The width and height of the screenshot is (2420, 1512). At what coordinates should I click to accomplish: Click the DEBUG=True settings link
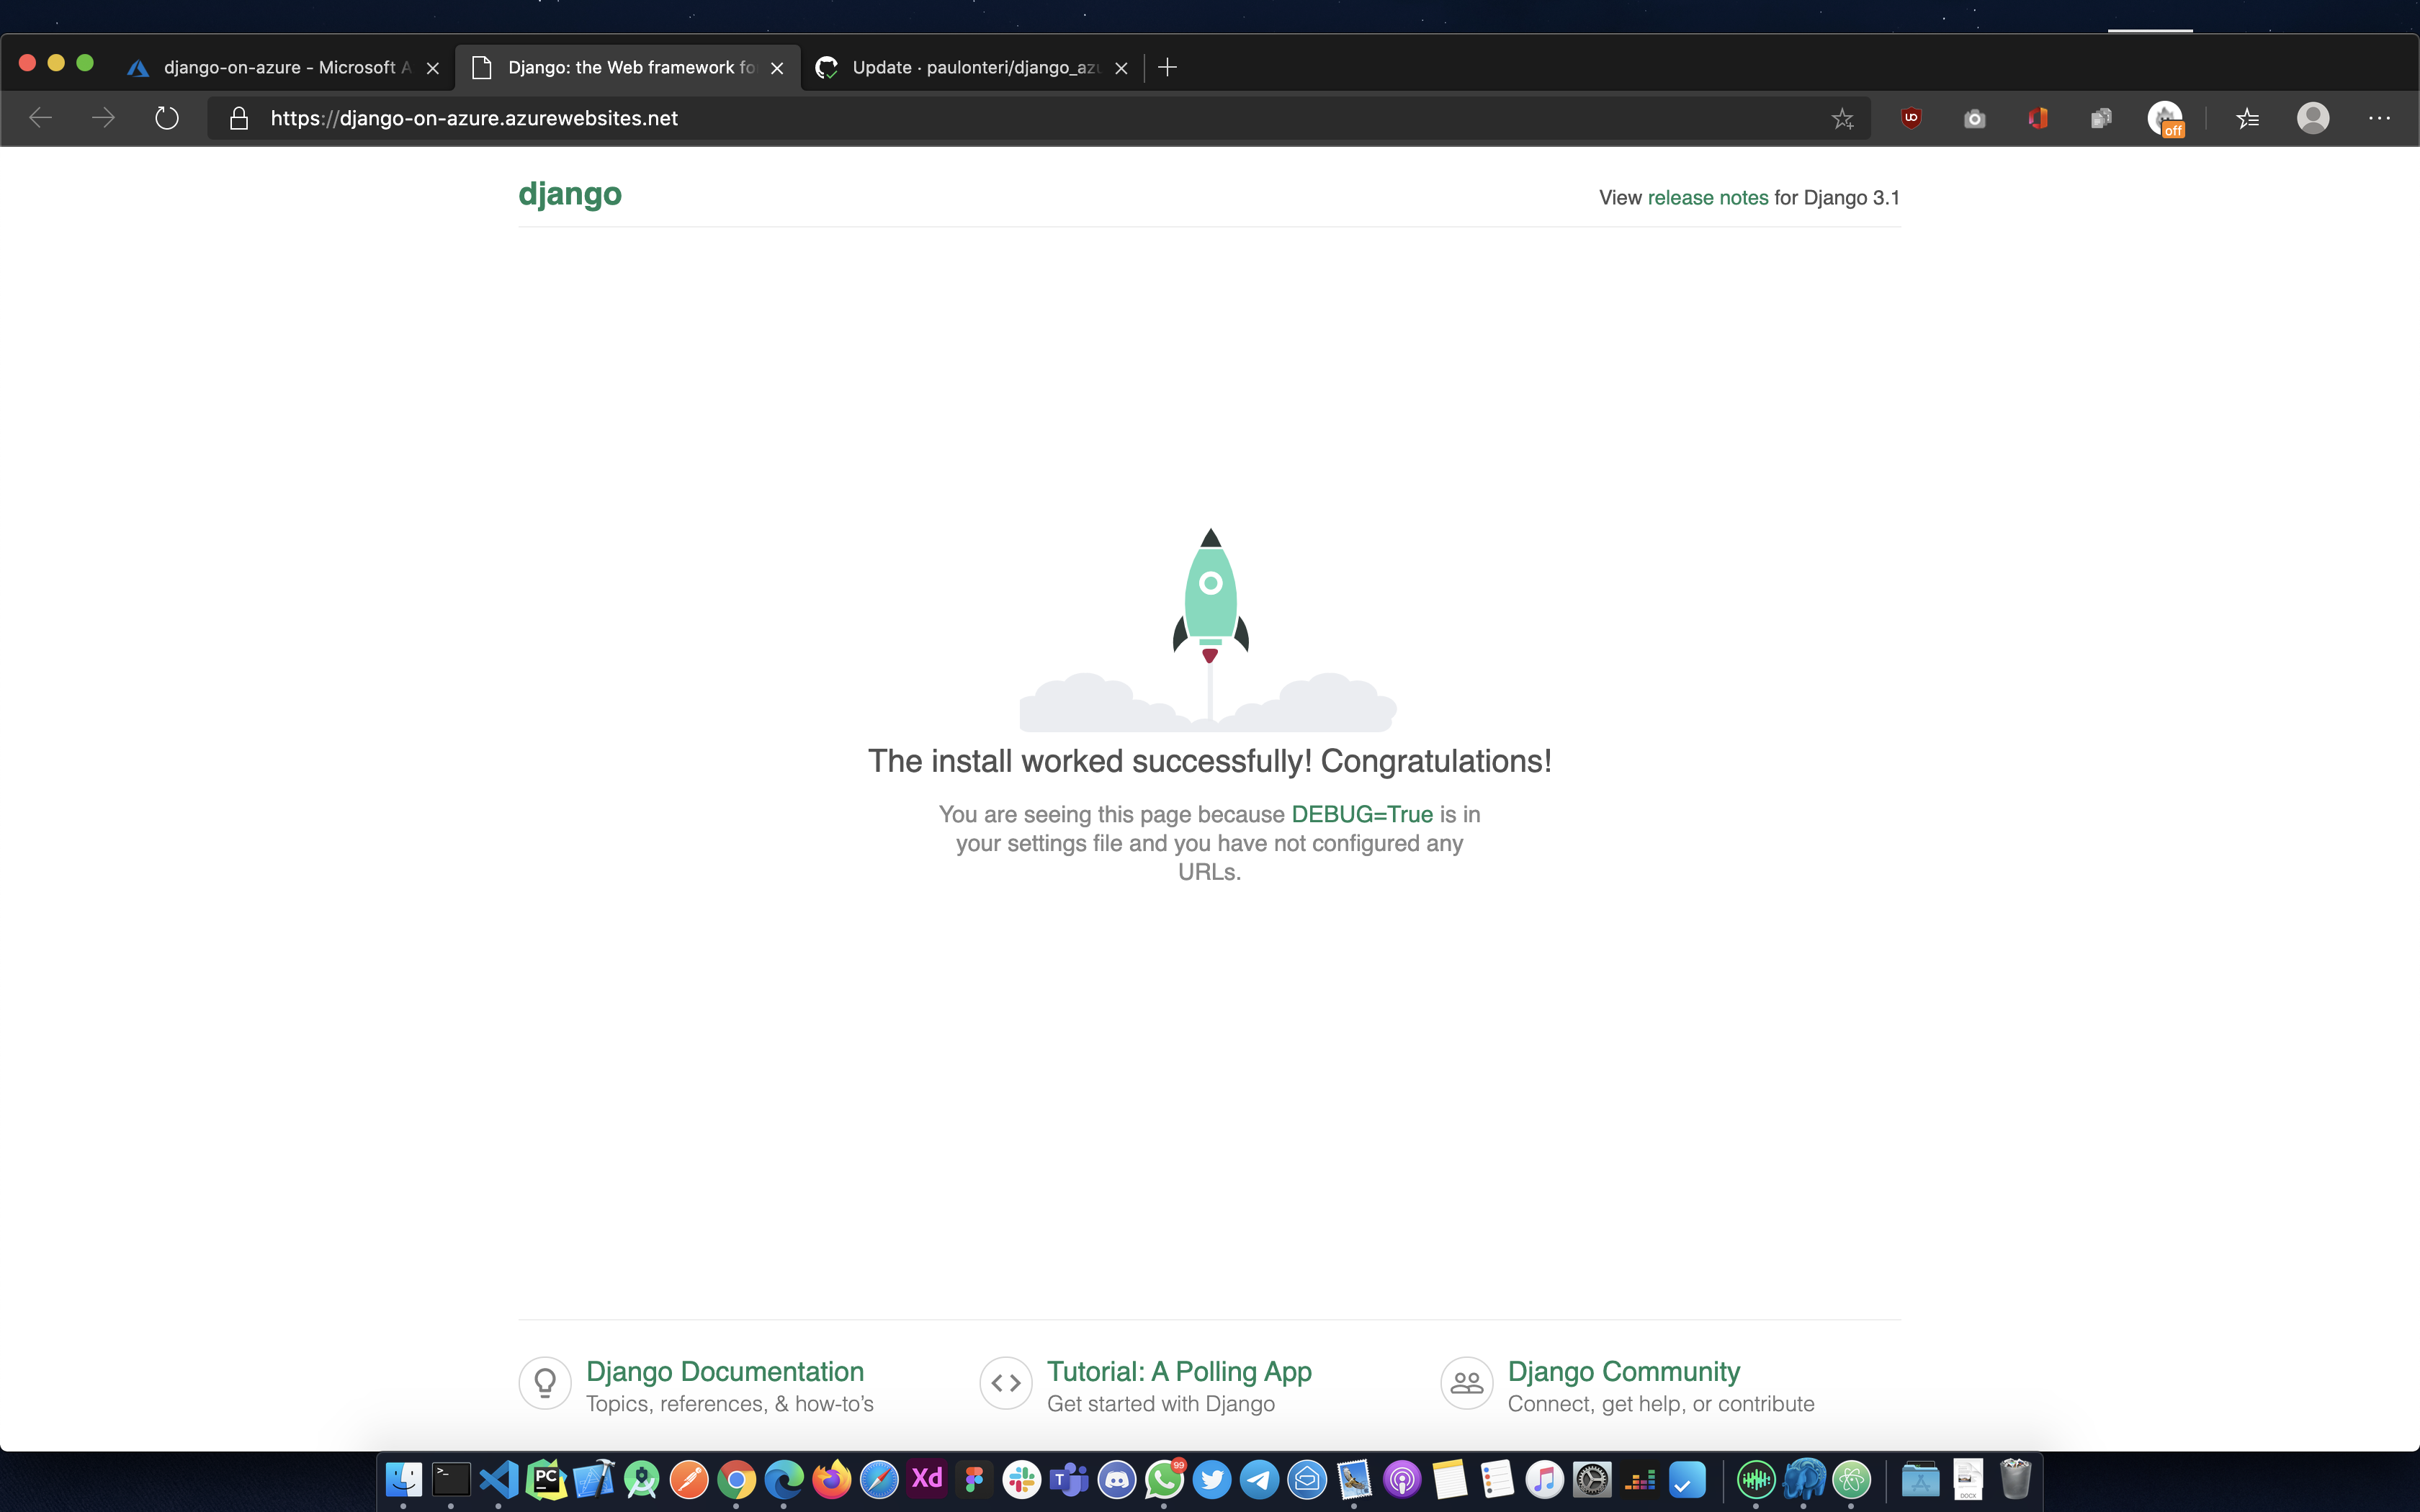[x=1361, y=814]
